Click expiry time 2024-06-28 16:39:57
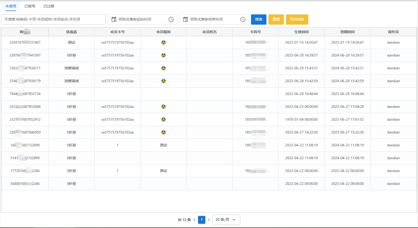Image resolution: width=418 pixels, height=228 pixels. [x=347, y=55]
